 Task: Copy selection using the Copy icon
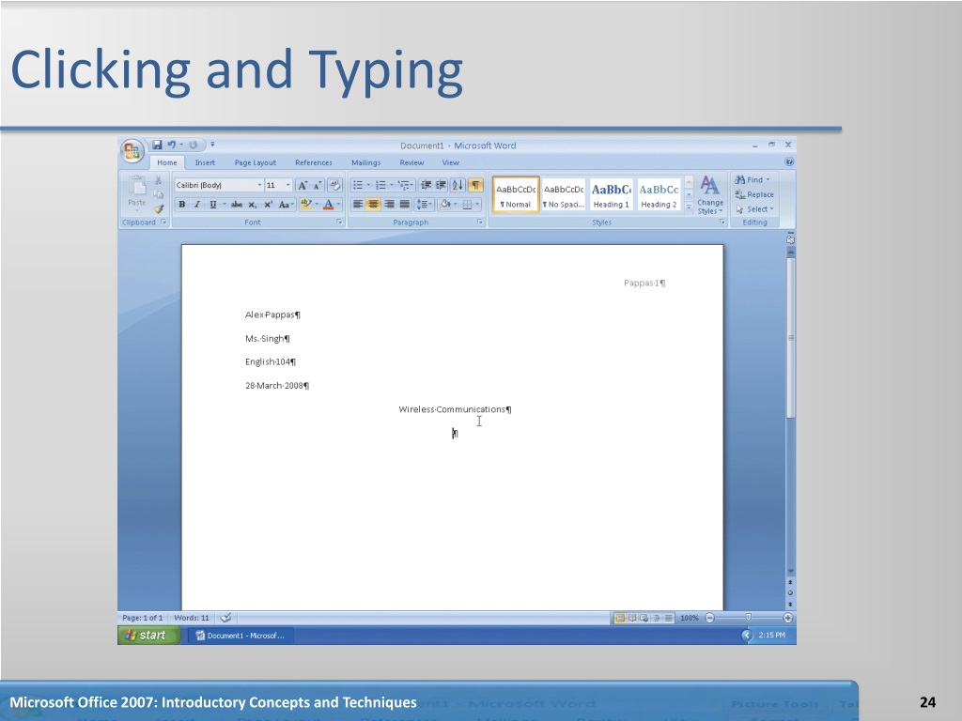pyautogui.click(x=158, y=194)
